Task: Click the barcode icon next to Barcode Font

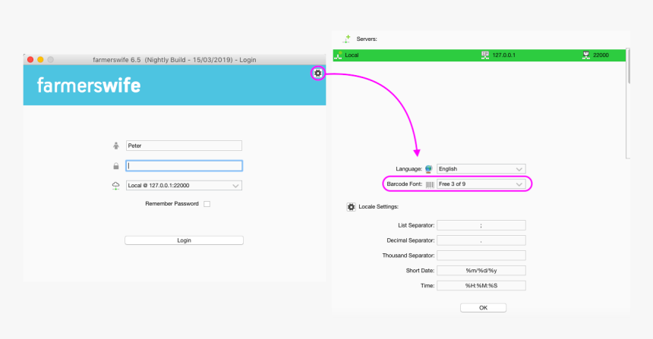Action: pyautogui.click(x=431, y=184)
